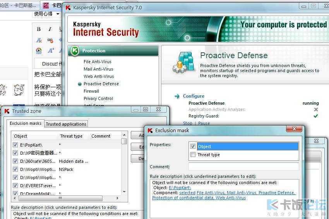Click the Italic formatting icon in forum editor
The width and height of the screenshot is (329, 219).
coord(50,29)
